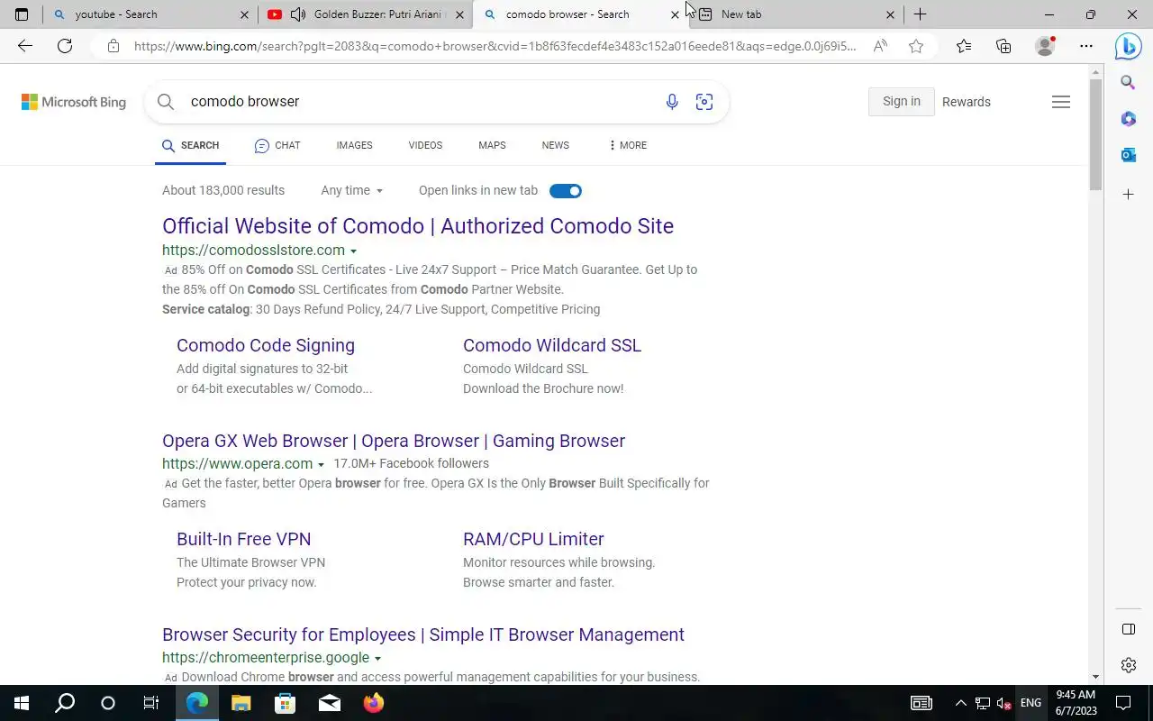This screenshot has width=1153, height=721.
Task: Expand comodosslstore.com URL dropdown arrow
Action: (353, 251)
